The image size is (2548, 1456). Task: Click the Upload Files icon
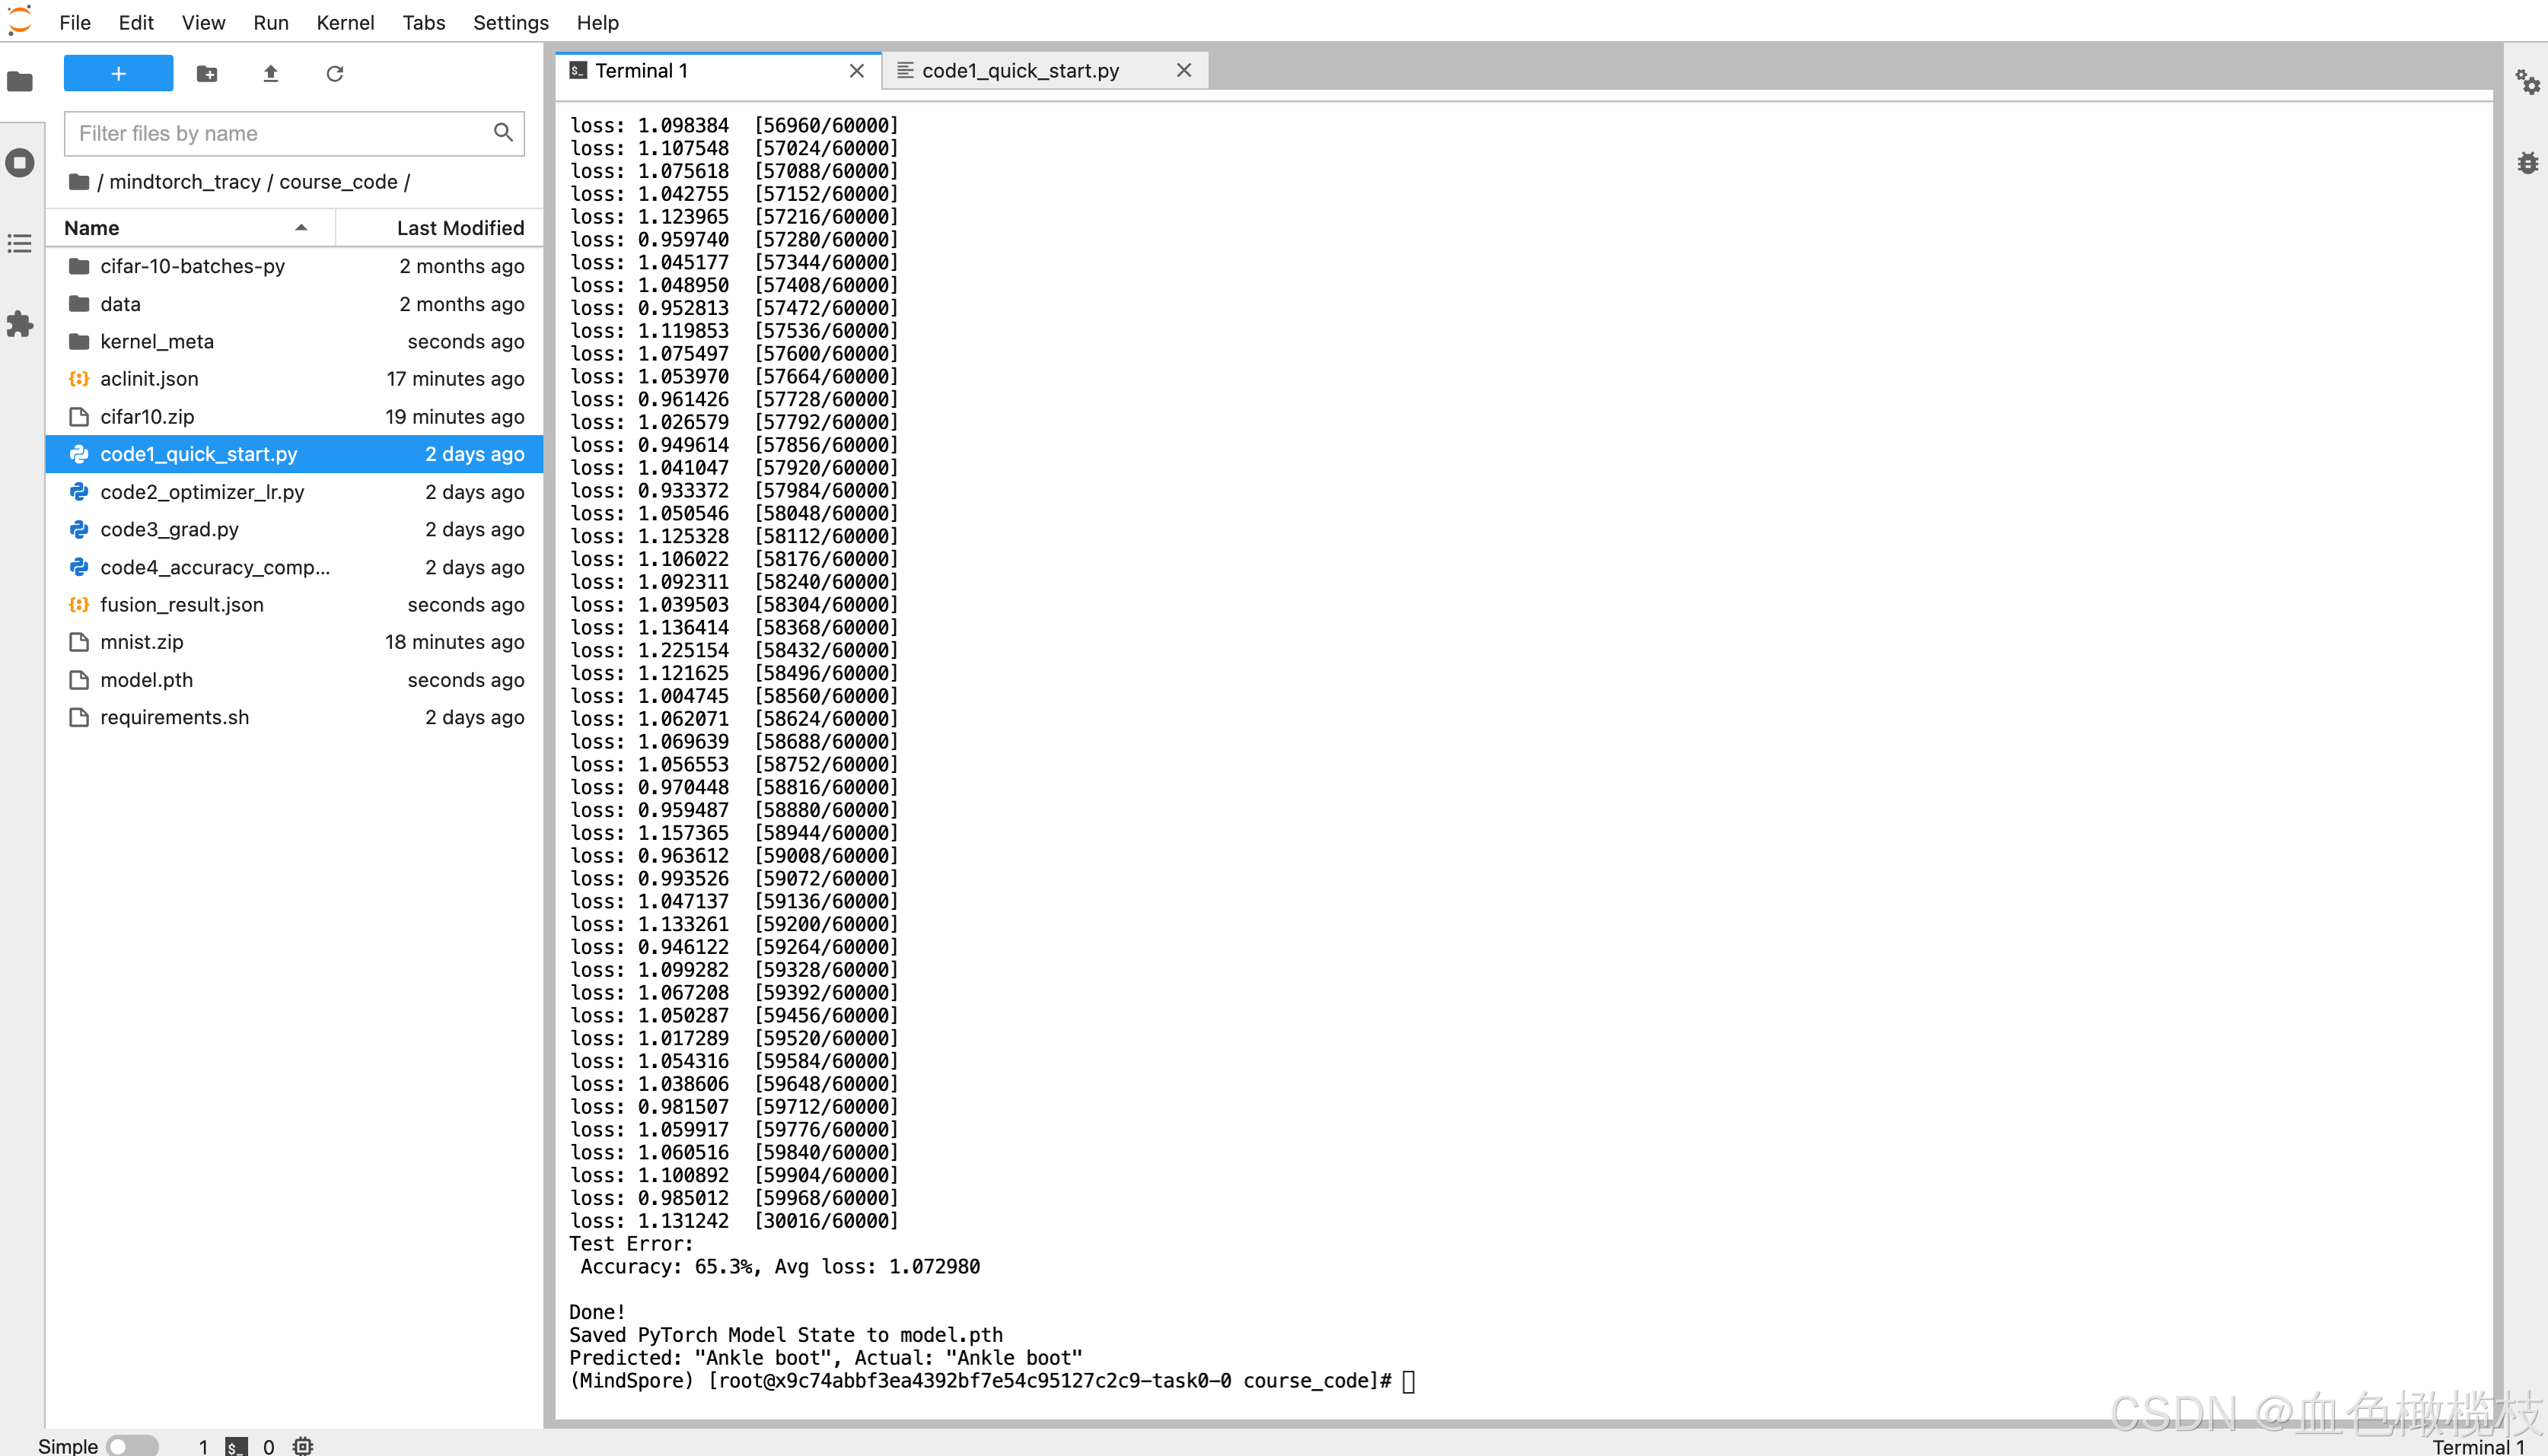click(270, 74)
